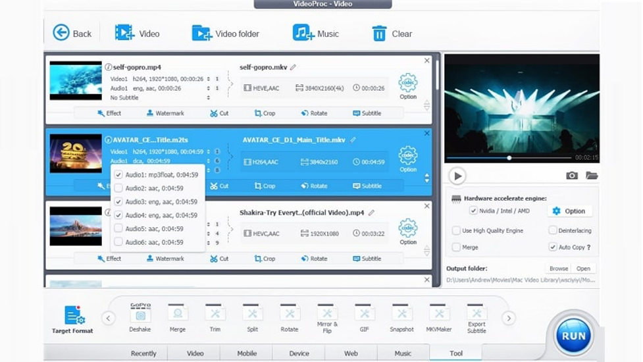Open the MKVMaker tool
This screenshot has height=362, width=643.
439,313
